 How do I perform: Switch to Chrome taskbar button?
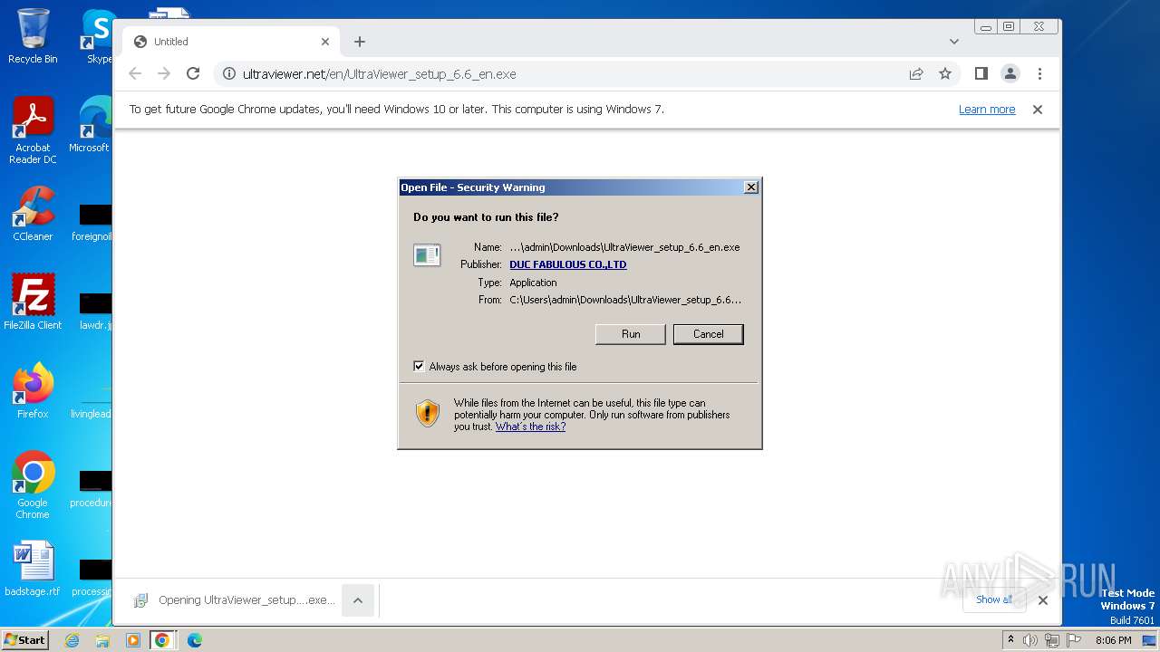pyautogui.click(x=162, y=640)
